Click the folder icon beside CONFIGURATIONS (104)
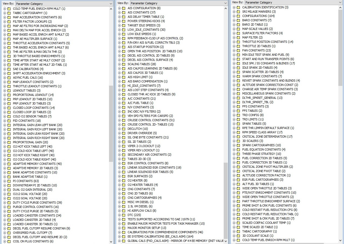Viewport: 344px width, 244px height. pyautogui.click(x=238, y=16)
